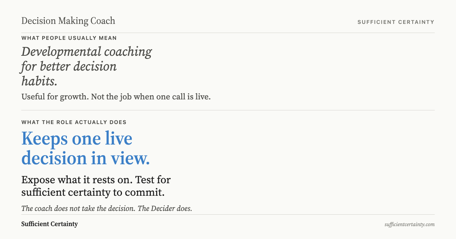Click 'sufficient certainty to commit.' line
Viewport: 456px width, 239px height.
(x=93, y=192)
